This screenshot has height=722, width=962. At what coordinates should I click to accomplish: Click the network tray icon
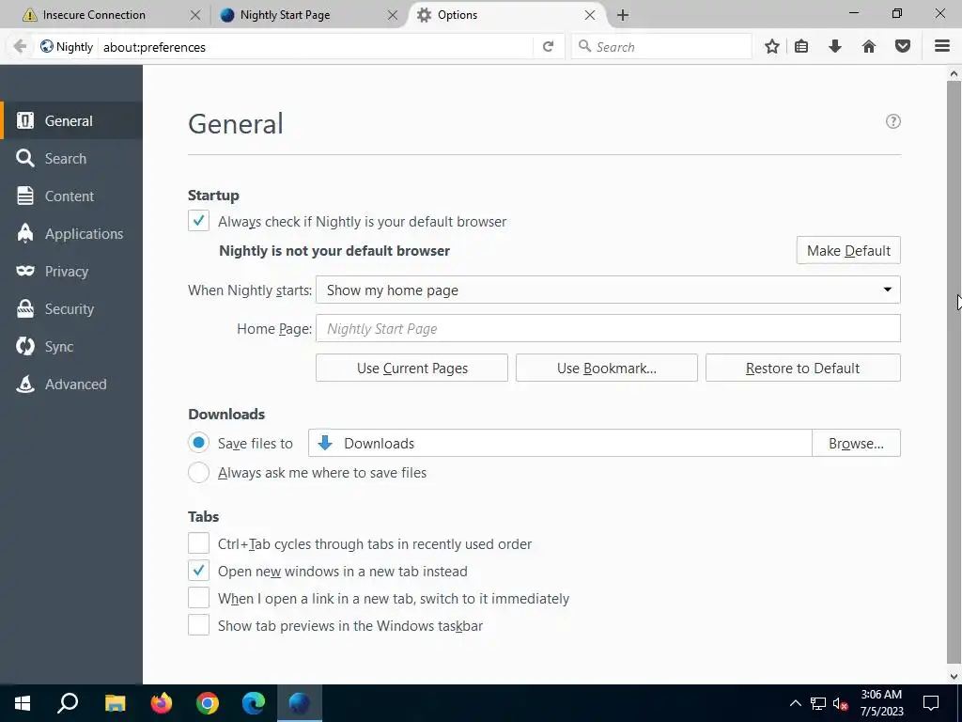click(x=818, y=703)
